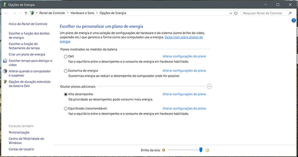Click the refresh icon in address bar
This screenshot has width=298, height=157.
pos(236,13)
